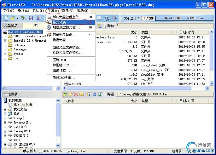Select CD 驱动器(V:) in local tree

click(x=24, y=144)
